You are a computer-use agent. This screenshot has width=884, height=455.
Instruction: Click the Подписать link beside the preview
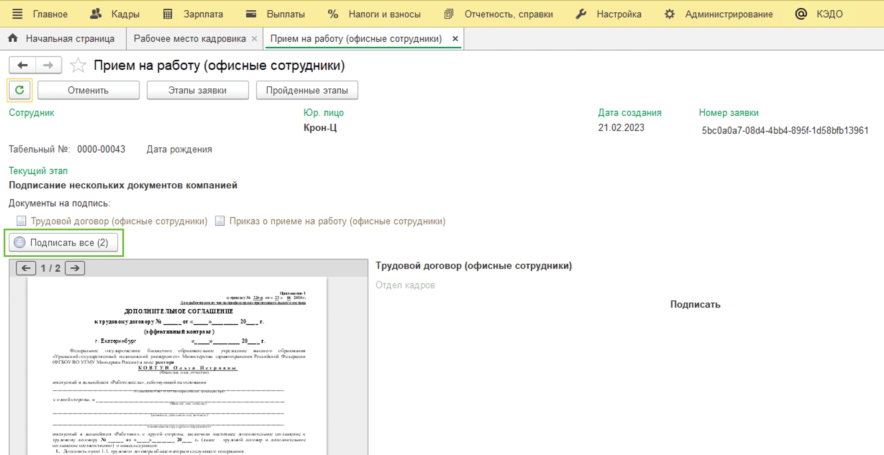click(x=695, y=304)
